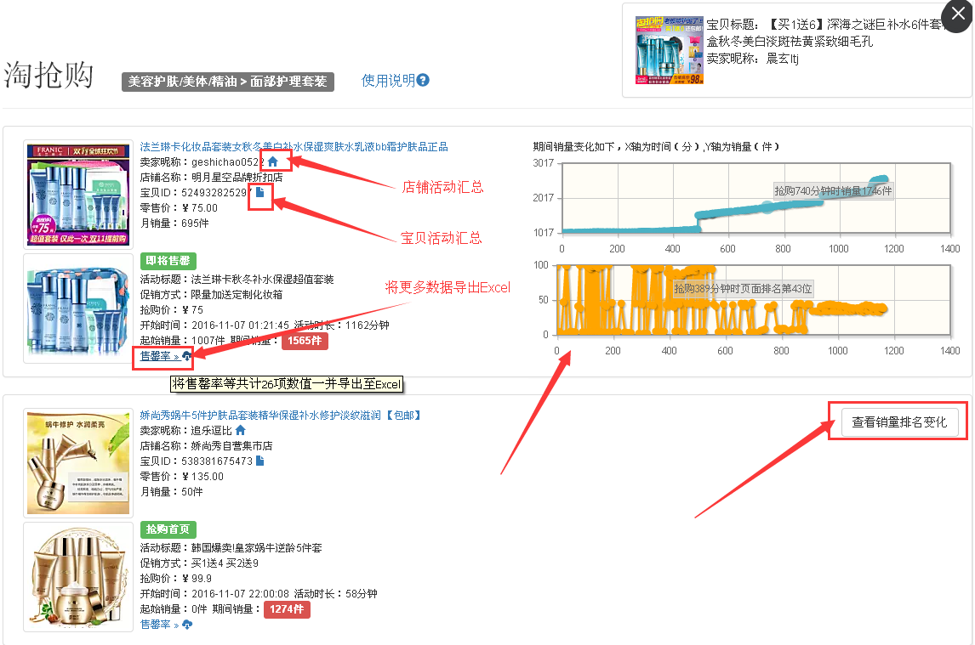Click retail price text ¥75.00
Screen dimensions: 975x645
(200, 208)
